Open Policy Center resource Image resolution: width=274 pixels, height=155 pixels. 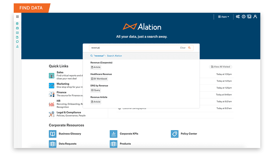pos(189,134)
